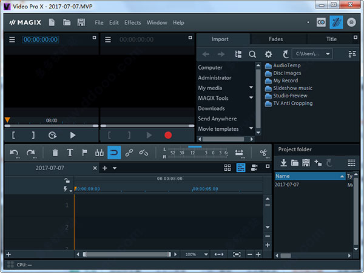
Task: Expand the MAGIX Tools entry arrow
Action: pyautogui.click(x=251, y=97)
